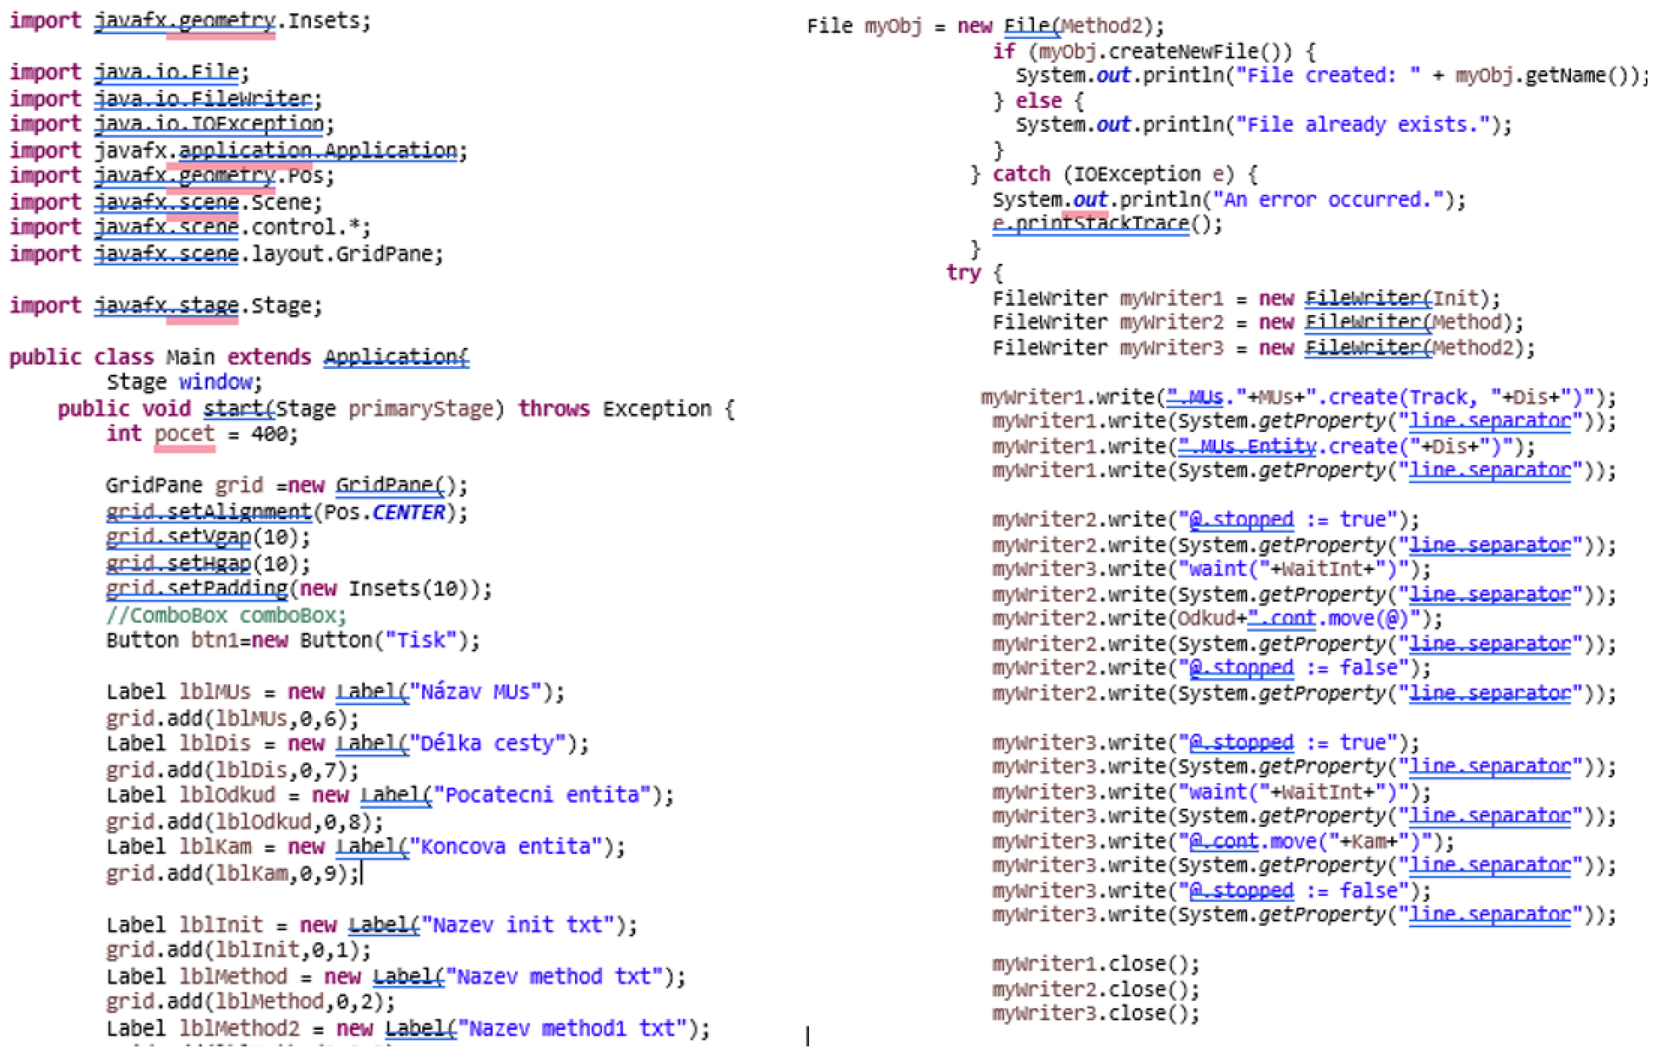
Task: Click 'primaryStage' parameter in start method
Action: click(x=420, y=408)
